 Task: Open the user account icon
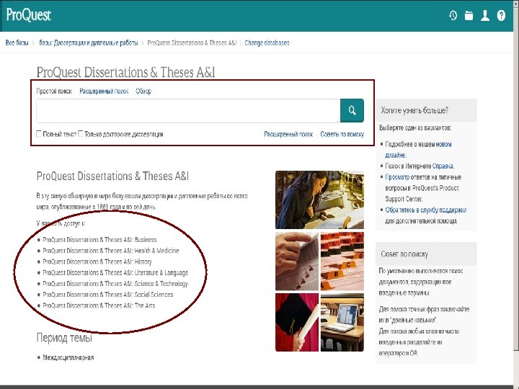pyautogui.click(x=485, y=15)
